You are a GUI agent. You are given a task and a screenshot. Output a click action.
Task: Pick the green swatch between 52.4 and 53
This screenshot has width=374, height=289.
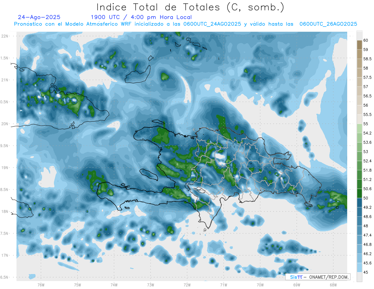click(x=359, y=156)
